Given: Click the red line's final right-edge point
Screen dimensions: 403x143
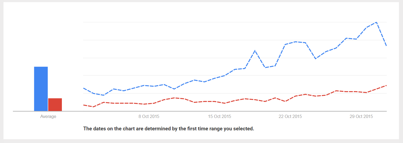Looking at the screenshot, I should pos(386,85).
